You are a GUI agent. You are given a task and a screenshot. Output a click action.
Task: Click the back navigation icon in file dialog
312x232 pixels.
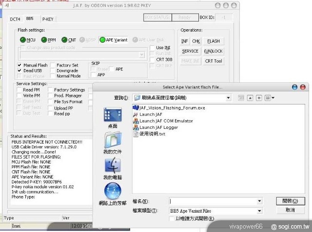[241, 98]
